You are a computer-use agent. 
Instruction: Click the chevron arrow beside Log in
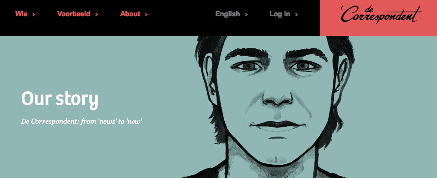(x=297, y=15)
